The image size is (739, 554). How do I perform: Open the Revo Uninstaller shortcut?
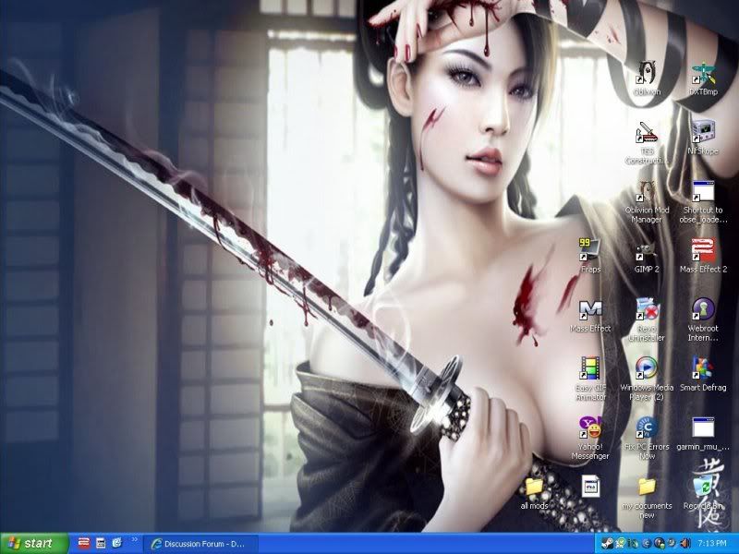[x=647, y=309]
